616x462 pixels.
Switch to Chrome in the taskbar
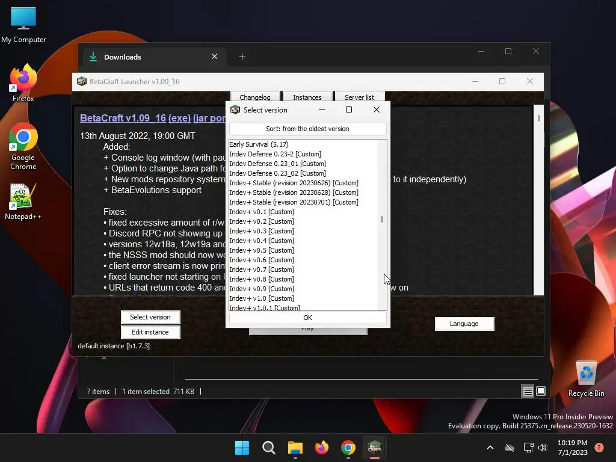(348, 448)
